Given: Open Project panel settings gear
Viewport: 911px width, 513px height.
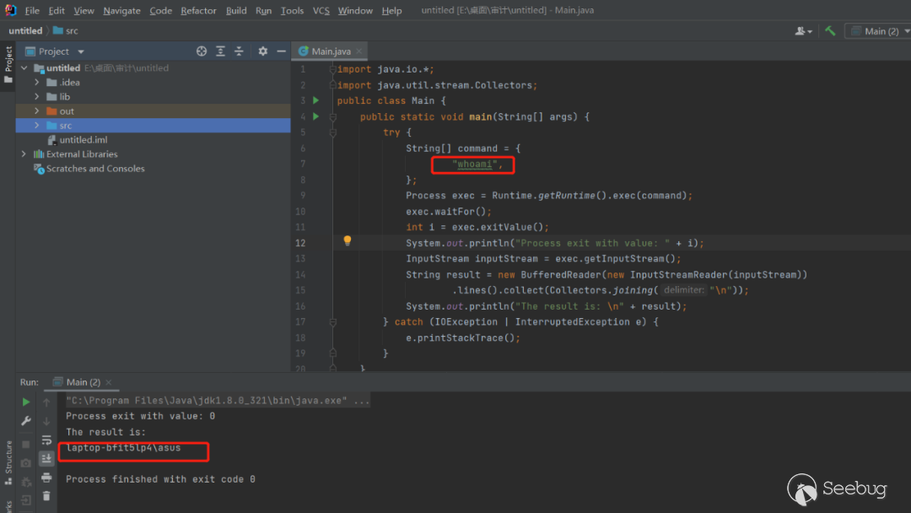Looking at the screenshot, I should tap(262, 51).
